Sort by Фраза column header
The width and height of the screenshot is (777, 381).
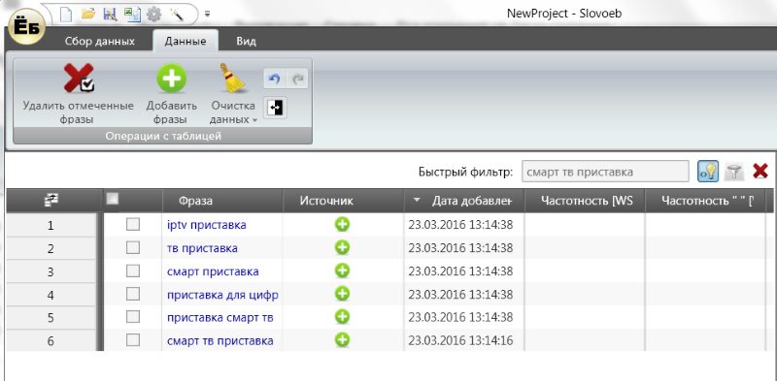222,201
